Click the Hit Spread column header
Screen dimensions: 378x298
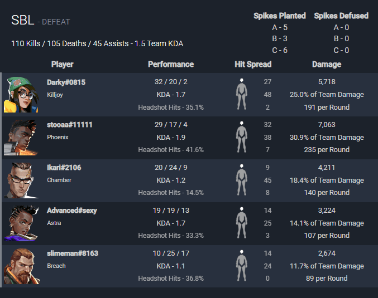[253, 64]
